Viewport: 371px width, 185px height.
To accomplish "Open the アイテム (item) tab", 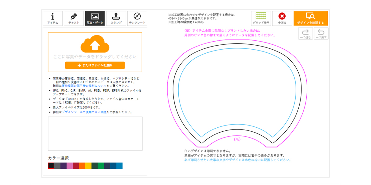I will (x=53, y=18).
